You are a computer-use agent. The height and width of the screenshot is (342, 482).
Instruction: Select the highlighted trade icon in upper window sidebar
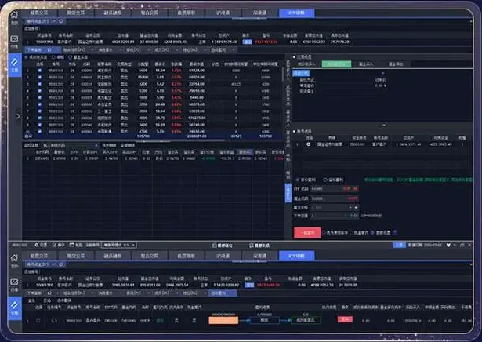pyautogui.click(x=15, y=64)
